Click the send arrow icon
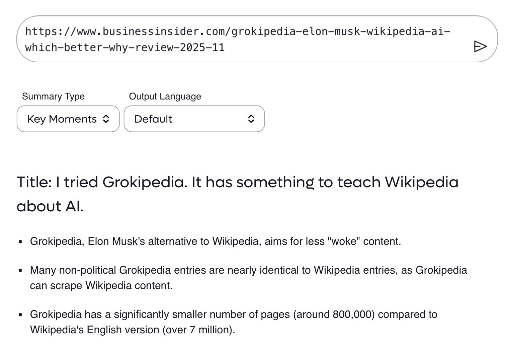This screenshot has width=510, height=347. tap(480, 46)
